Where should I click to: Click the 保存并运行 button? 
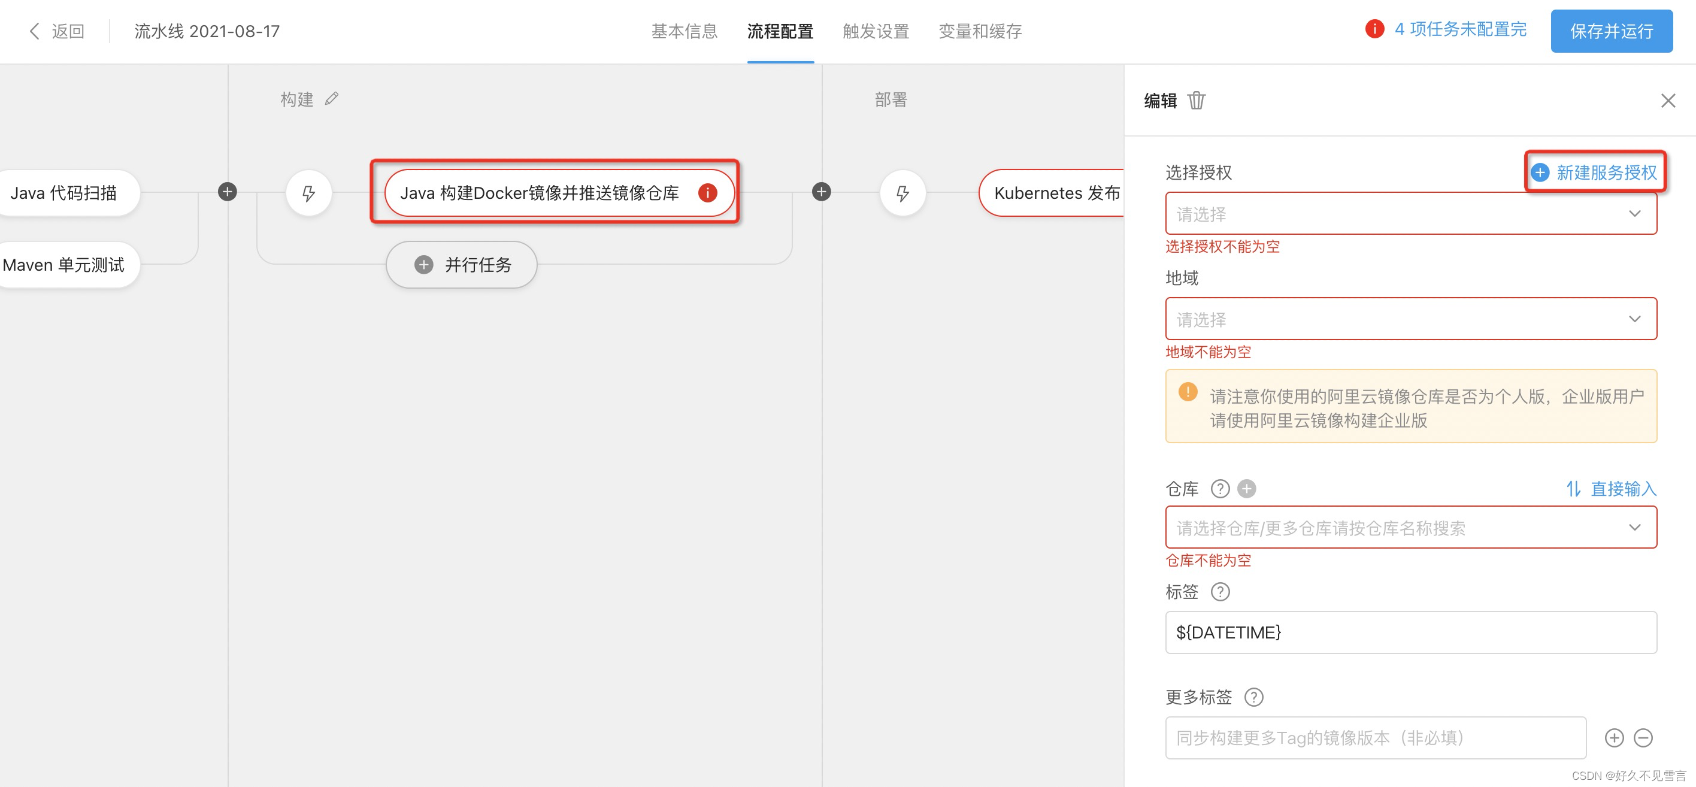(1611, 31)
